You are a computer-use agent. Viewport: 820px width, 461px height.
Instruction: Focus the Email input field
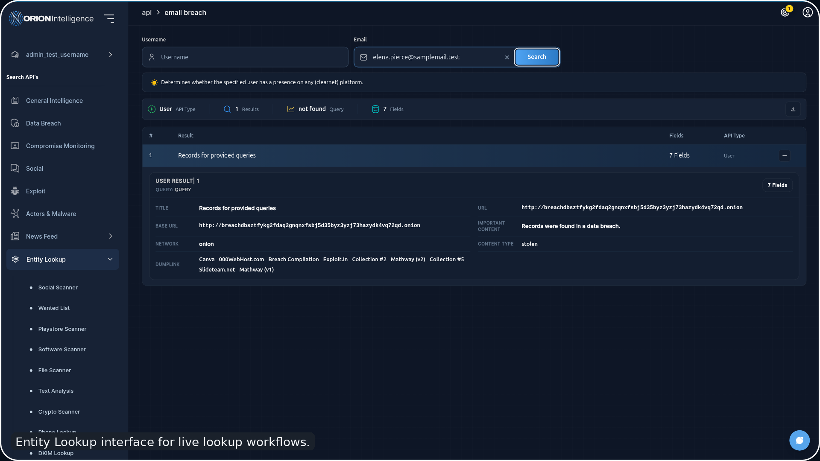coord(433,57)
